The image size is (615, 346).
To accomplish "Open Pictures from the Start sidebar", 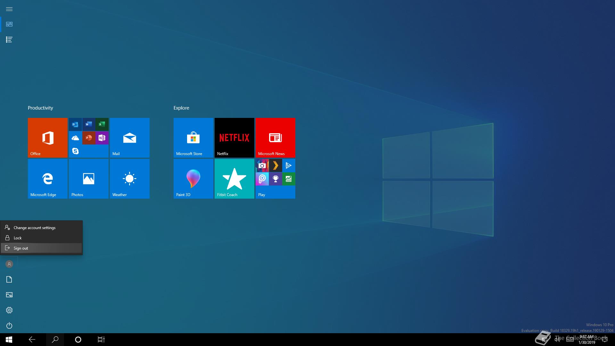I will pos(9,295).
